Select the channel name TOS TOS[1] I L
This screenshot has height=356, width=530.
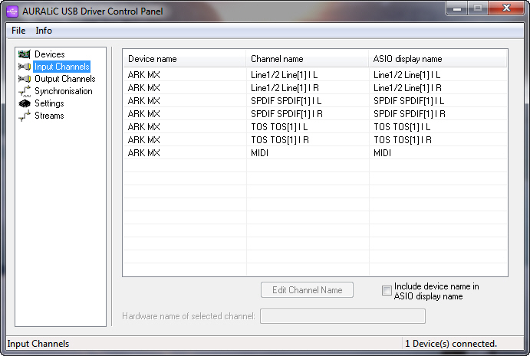(x=279, y=127)
